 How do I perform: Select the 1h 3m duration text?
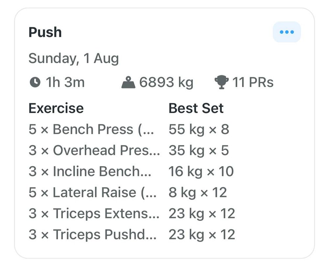pyautogui.click(x=65, y=82)
